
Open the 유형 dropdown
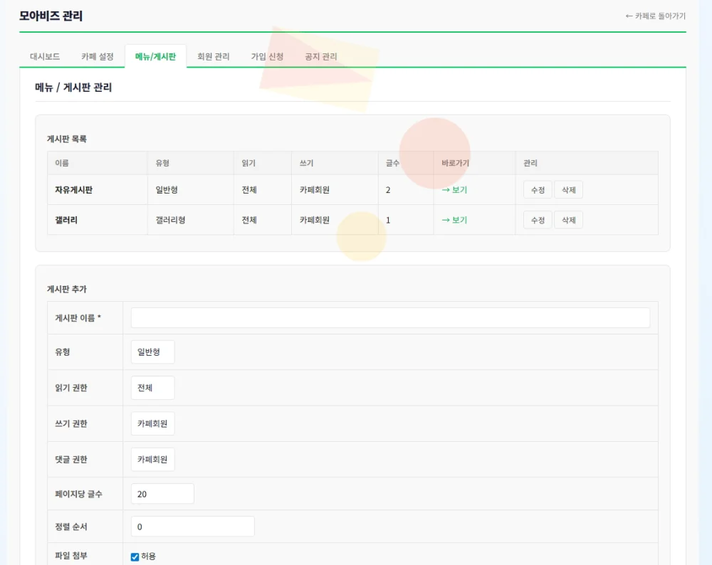(x=152, y=352)
